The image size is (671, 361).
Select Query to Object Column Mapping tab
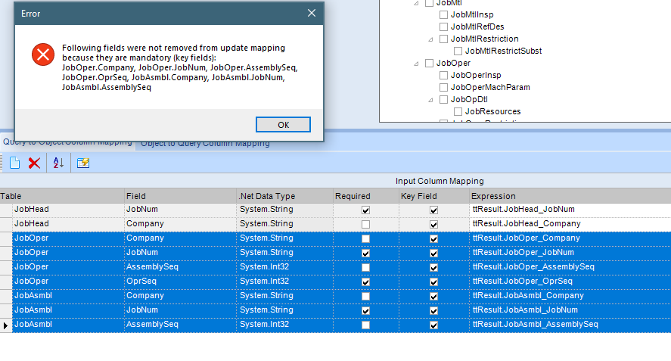point(67,142)
